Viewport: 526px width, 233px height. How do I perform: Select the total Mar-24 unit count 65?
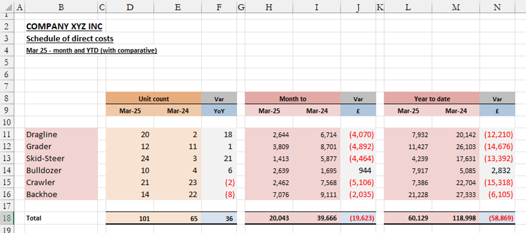tap(178, 218)
